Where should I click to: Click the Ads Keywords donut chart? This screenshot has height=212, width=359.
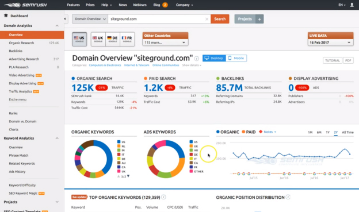(x=166, y=159)
